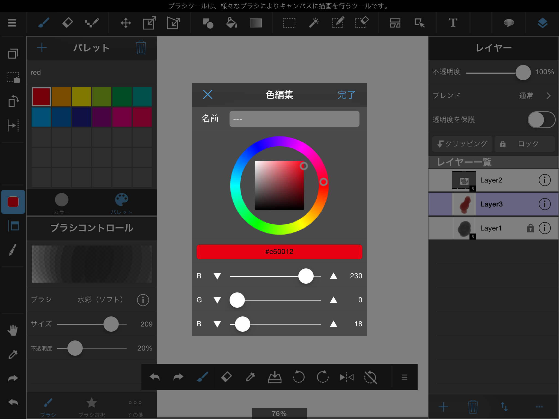Add a new palette color

point(42,47)
